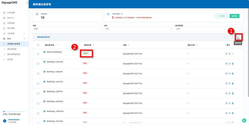Click the edit pencil for WebPlayer_2FK2UW

230,64
